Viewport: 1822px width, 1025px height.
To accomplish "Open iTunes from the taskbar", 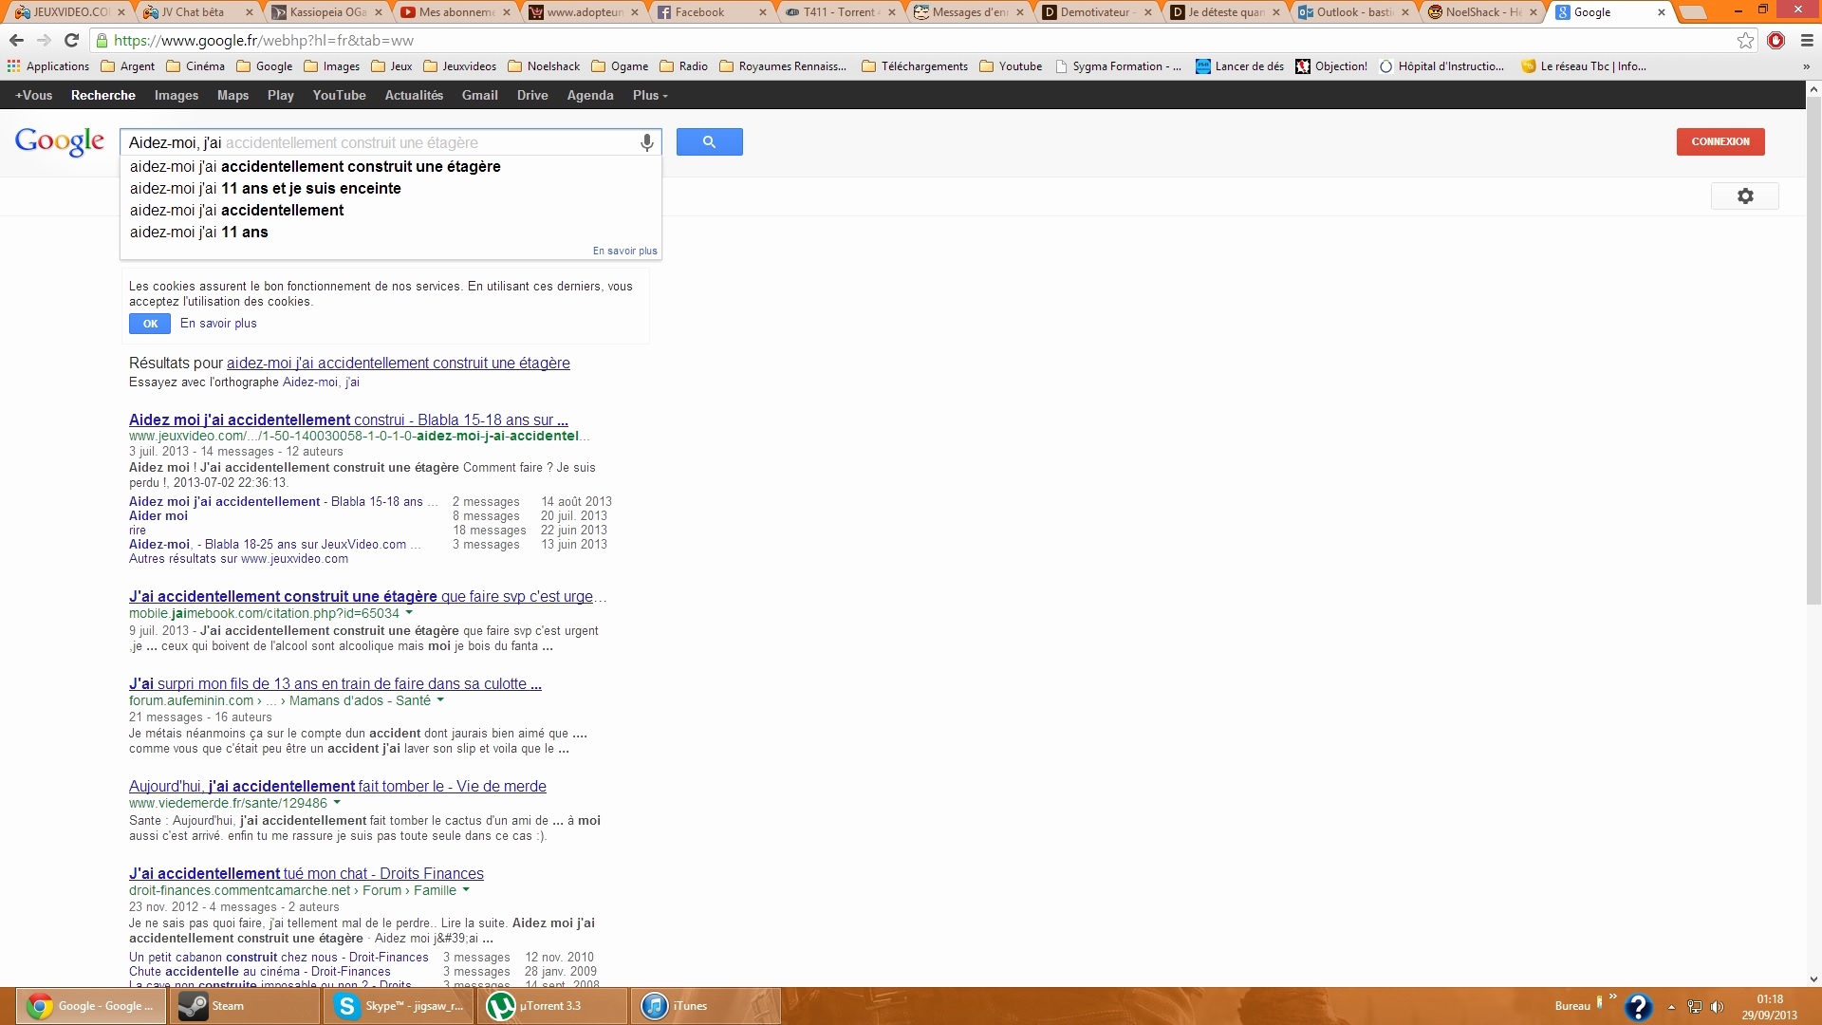I will 706,1006.
